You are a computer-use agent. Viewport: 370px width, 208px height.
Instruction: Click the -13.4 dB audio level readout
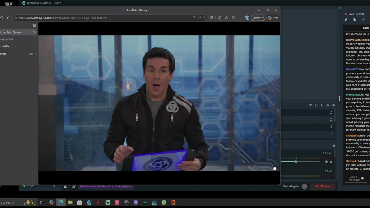[x=327, y=153]
